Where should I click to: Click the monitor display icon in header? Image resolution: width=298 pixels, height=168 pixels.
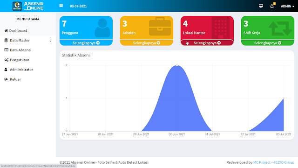pos(261,6)
